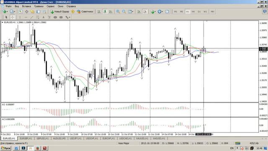This screenshot has width=268, height=151.
Task: Click the EN language indicator in tray
Action: point(232,148)
